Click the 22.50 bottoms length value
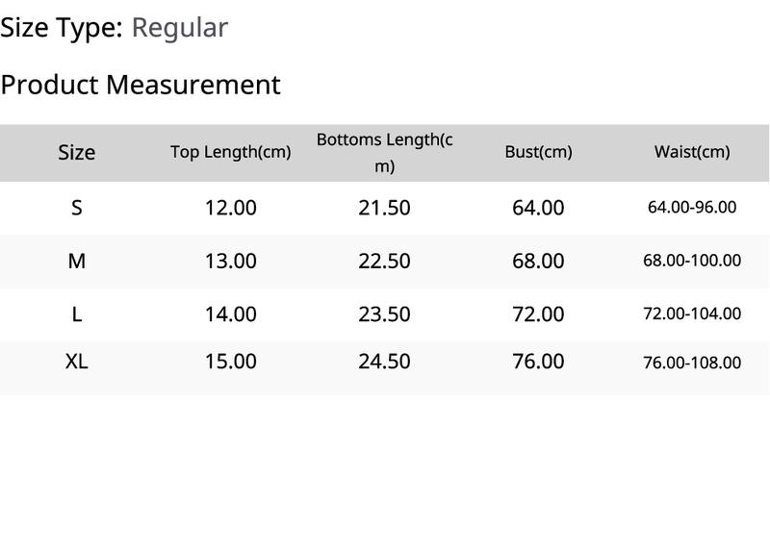Viewport: 770px width, 552px height. tap(384, 261)
